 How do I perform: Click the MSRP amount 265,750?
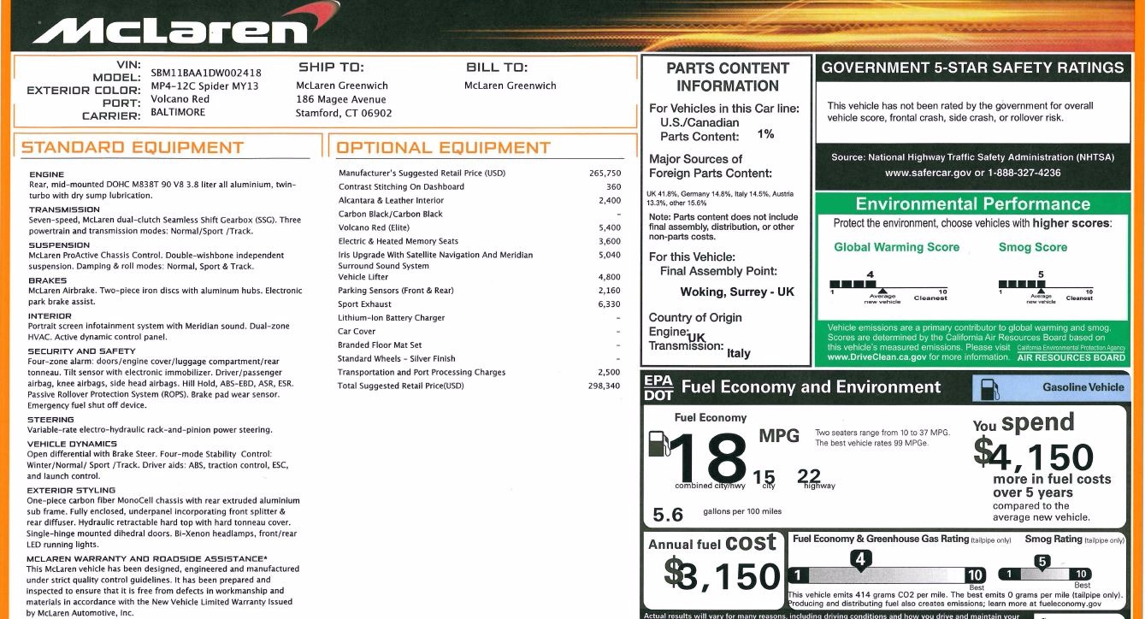point(605,174)
